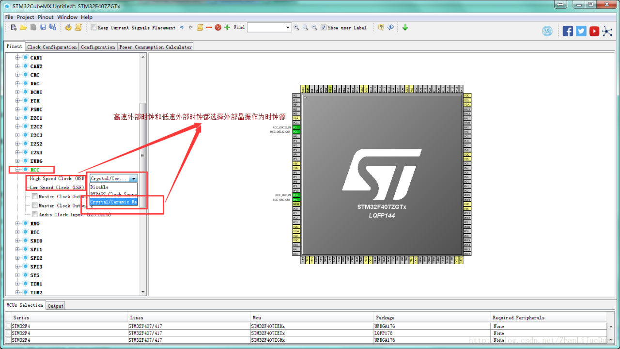The image size is (620, 349).
Task: Open the High Speed Clock HSE combo box
Action: pos(113,178)
